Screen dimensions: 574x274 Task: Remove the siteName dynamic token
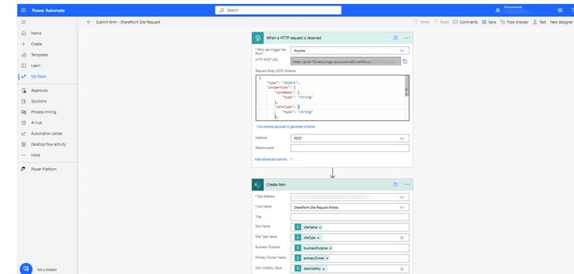point(320,227)
